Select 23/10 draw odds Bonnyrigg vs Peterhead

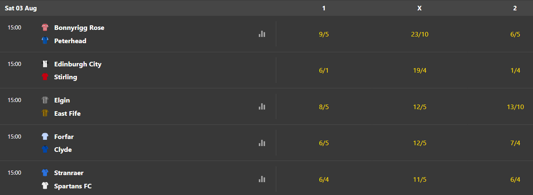coord(419,34)
